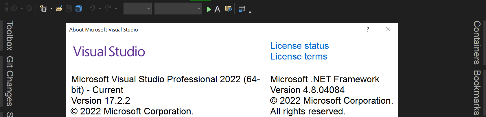Click the letter A toolbar icon

[217, 9]
